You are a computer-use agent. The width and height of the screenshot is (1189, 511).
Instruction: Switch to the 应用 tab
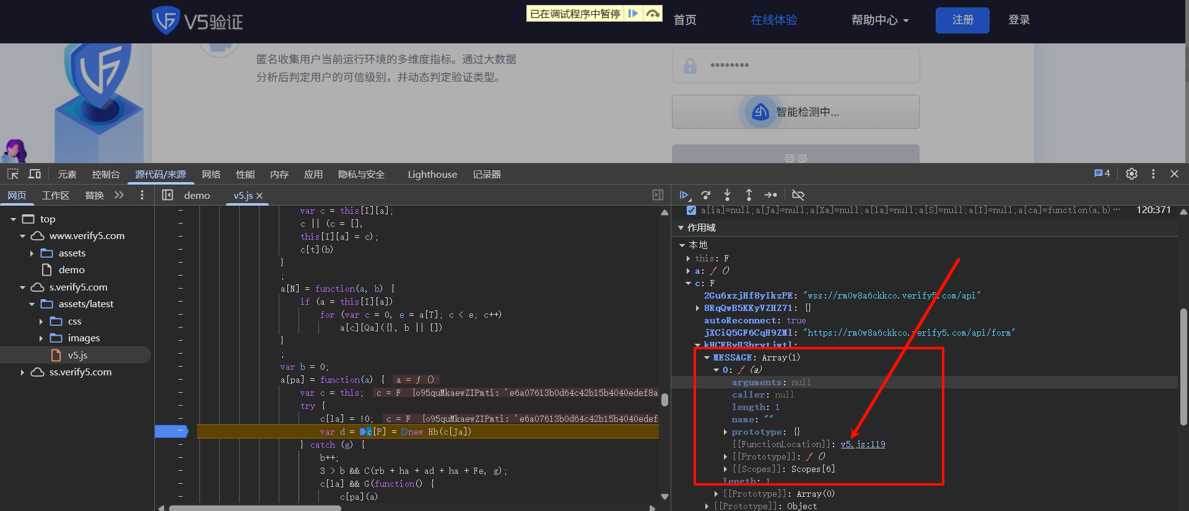[313, 174]
